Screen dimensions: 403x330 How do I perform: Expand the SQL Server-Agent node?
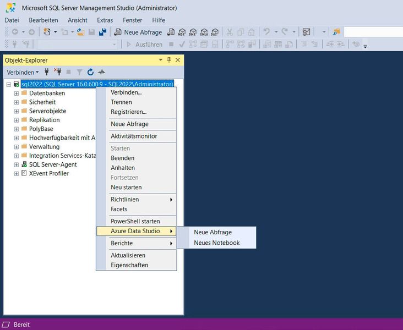click(16, 164)
